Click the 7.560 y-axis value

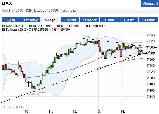coord(151,59)
